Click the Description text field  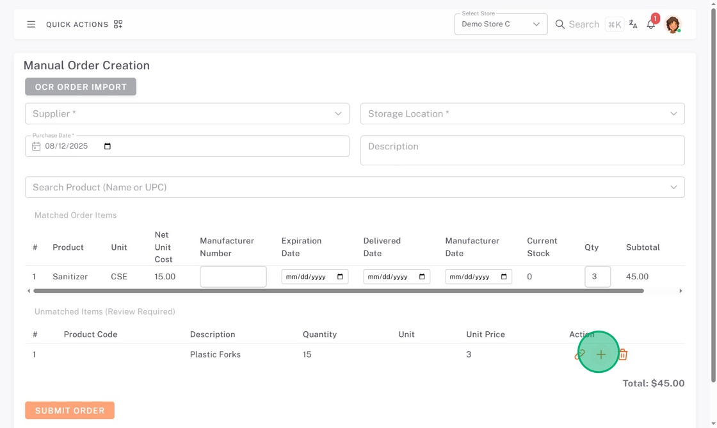coord(522,150)
